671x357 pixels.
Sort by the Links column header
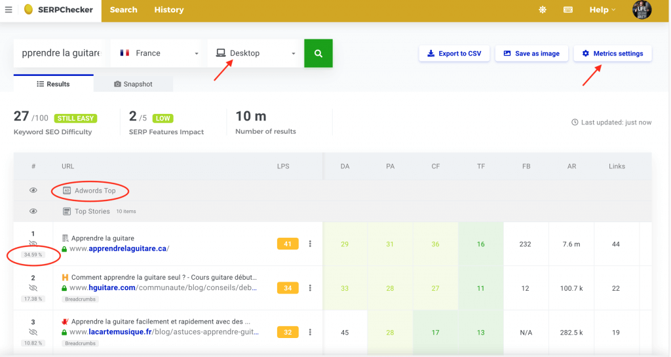(617, 166)
